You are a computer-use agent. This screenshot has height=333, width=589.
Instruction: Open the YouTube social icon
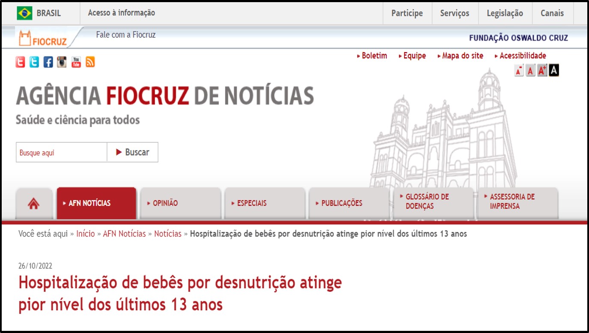[76, 62]
